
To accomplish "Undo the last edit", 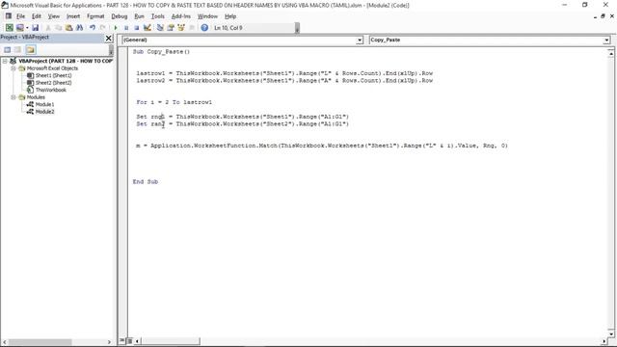I will tap(93, 28).
